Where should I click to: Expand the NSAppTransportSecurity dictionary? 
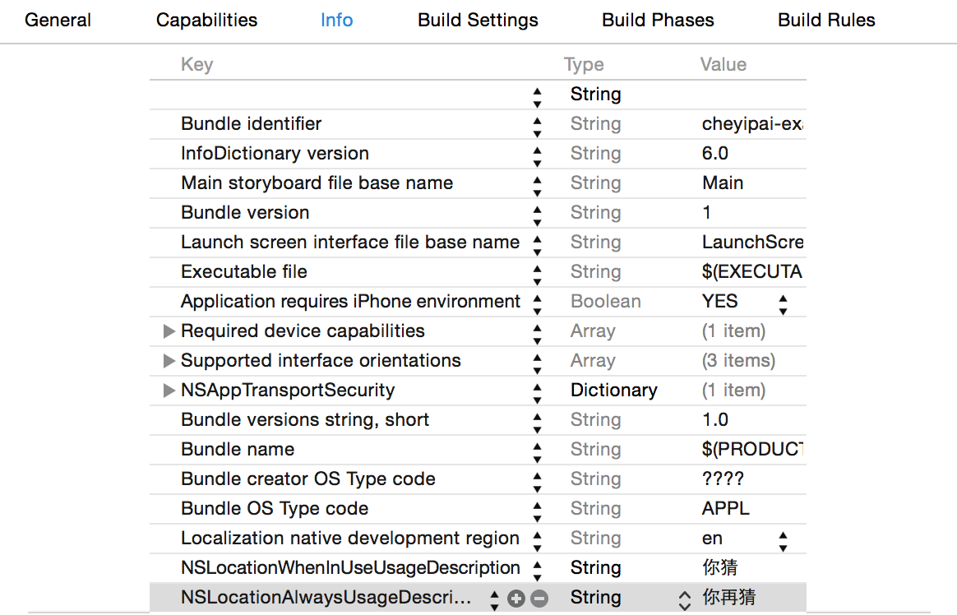pyautogui.click(x=169, y=391)
